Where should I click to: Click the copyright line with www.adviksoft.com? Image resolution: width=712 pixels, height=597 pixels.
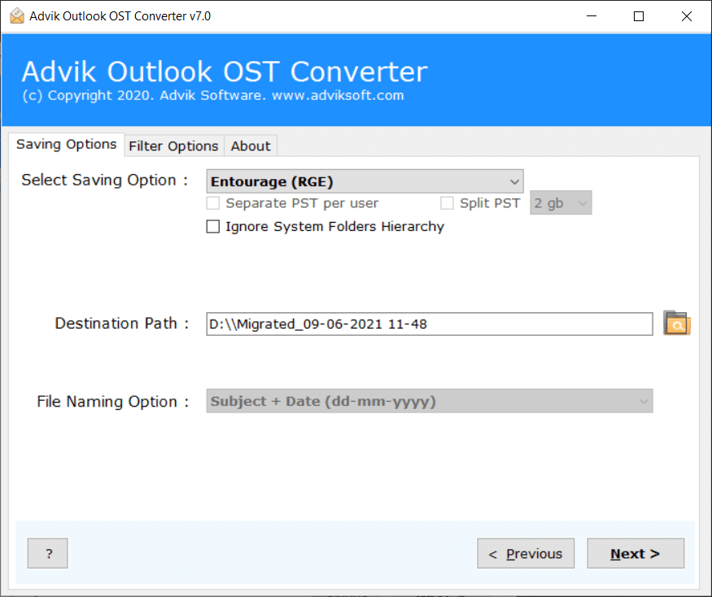point(213,95)
